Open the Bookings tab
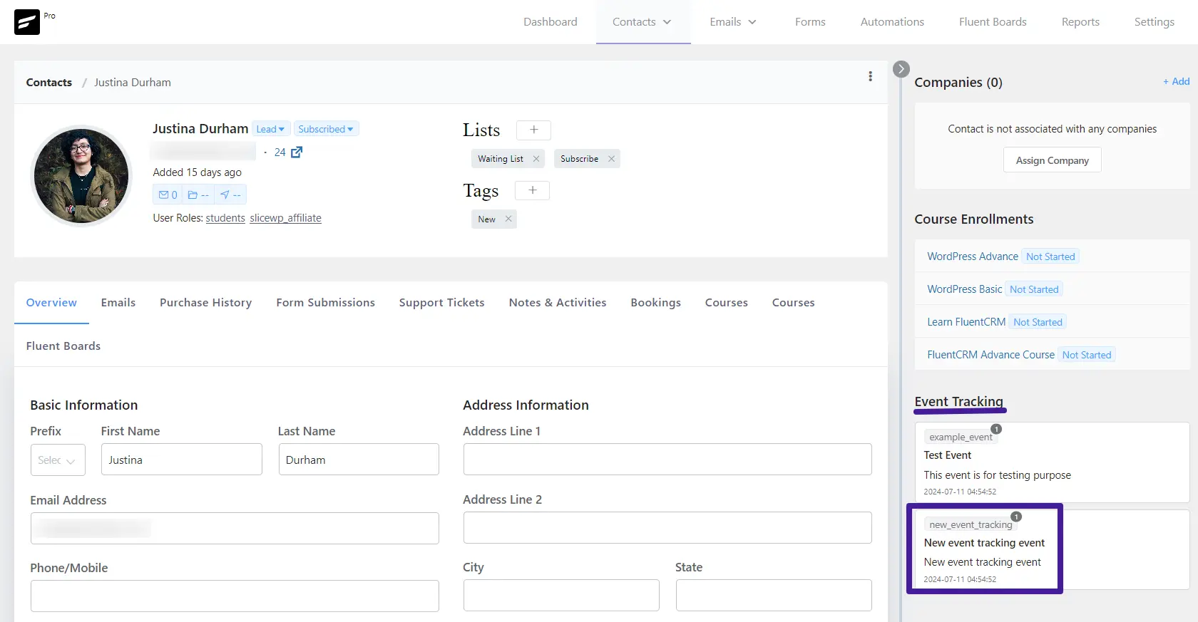This screenshot has height=622, width=1198. (x=656, y=303)
